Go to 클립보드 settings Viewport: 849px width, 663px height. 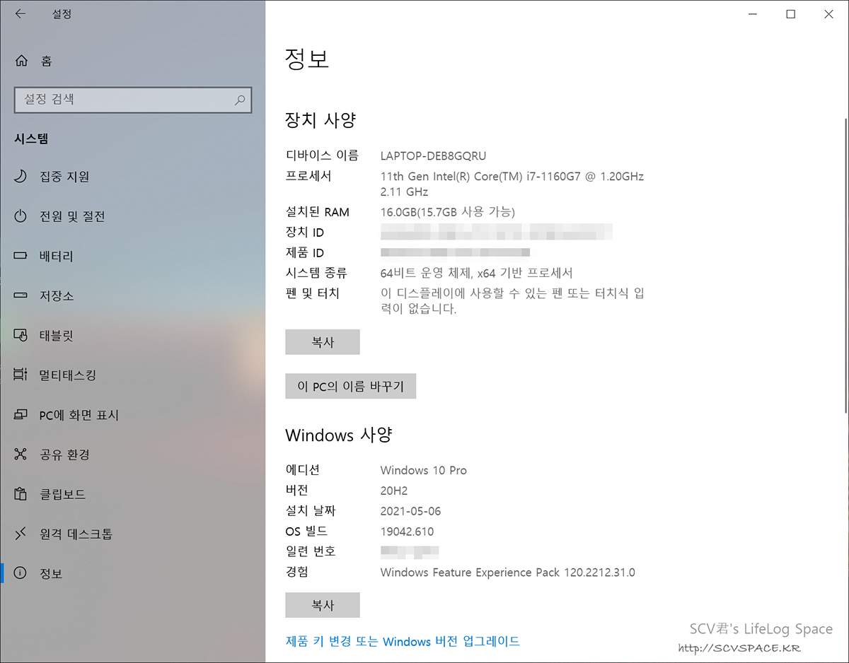132,494
